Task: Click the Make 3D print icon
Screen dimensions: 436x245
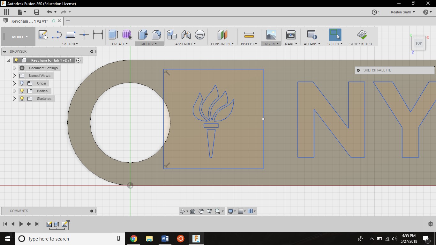Action: click(291, 34)
